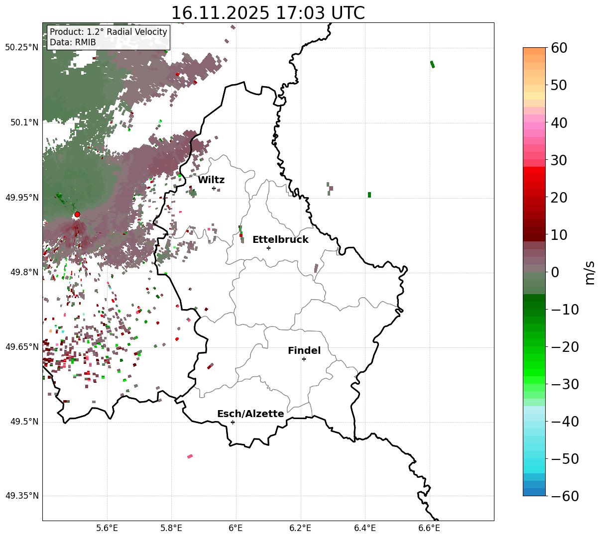Select the Ettelbruck city label

click(280, 240)
